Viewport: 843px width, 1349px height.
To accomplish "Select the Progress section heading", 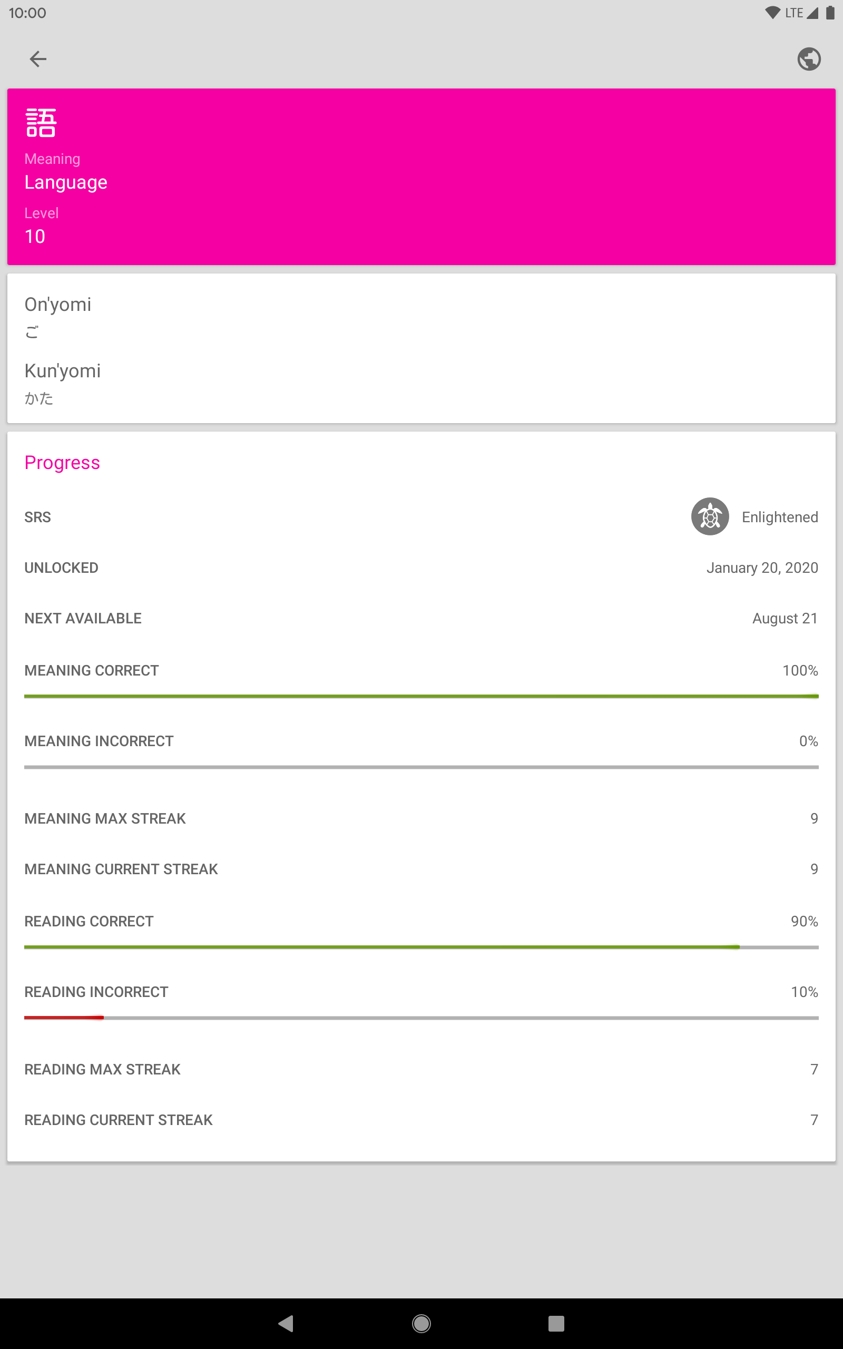I will tap(62, 463).
